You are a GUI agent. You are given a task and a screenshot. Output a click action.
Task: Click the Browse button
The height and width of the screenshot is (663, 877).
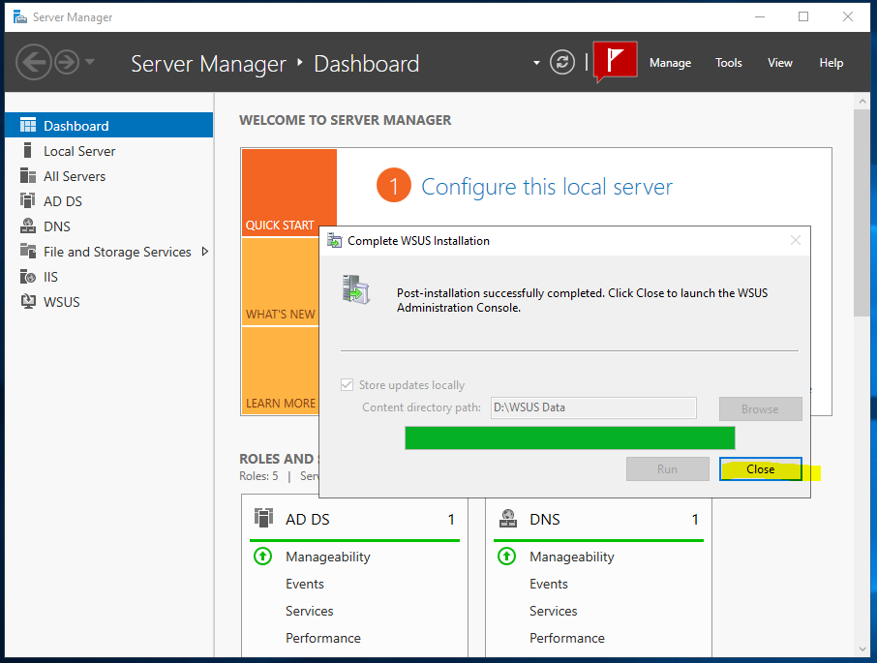click(760, 408)
